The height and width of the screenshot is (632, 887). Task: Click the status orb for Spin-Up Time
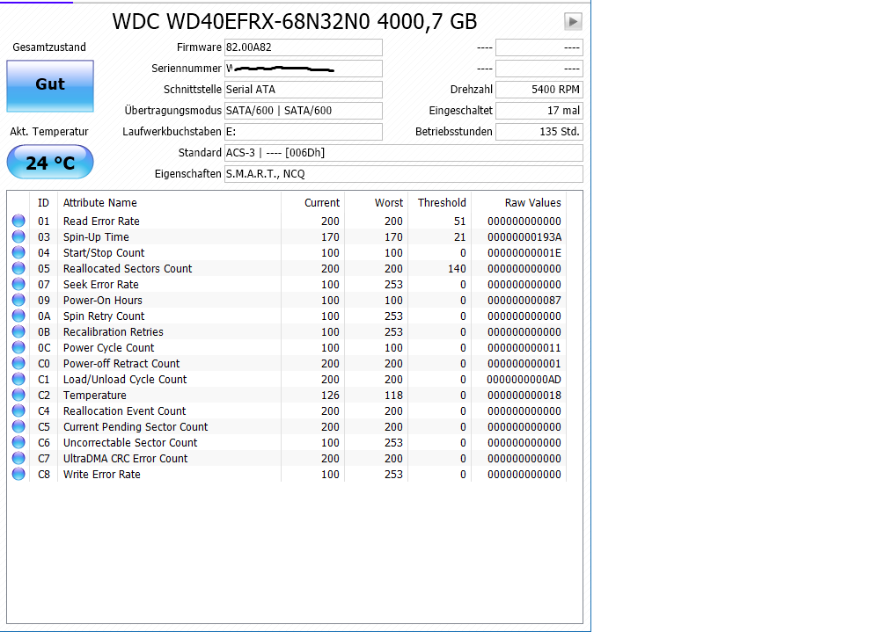pyautogui.click(x=18, y=236)
